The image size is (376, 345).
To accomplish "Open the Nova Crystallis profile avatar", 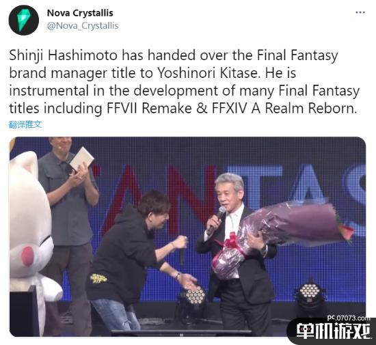I will pyautogui.click(x=23, y=20).
